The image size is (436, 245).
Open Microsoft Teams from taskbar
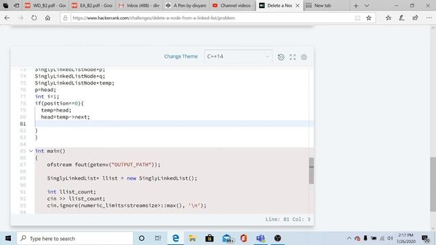pyautogui.click(x=260, y=238)
